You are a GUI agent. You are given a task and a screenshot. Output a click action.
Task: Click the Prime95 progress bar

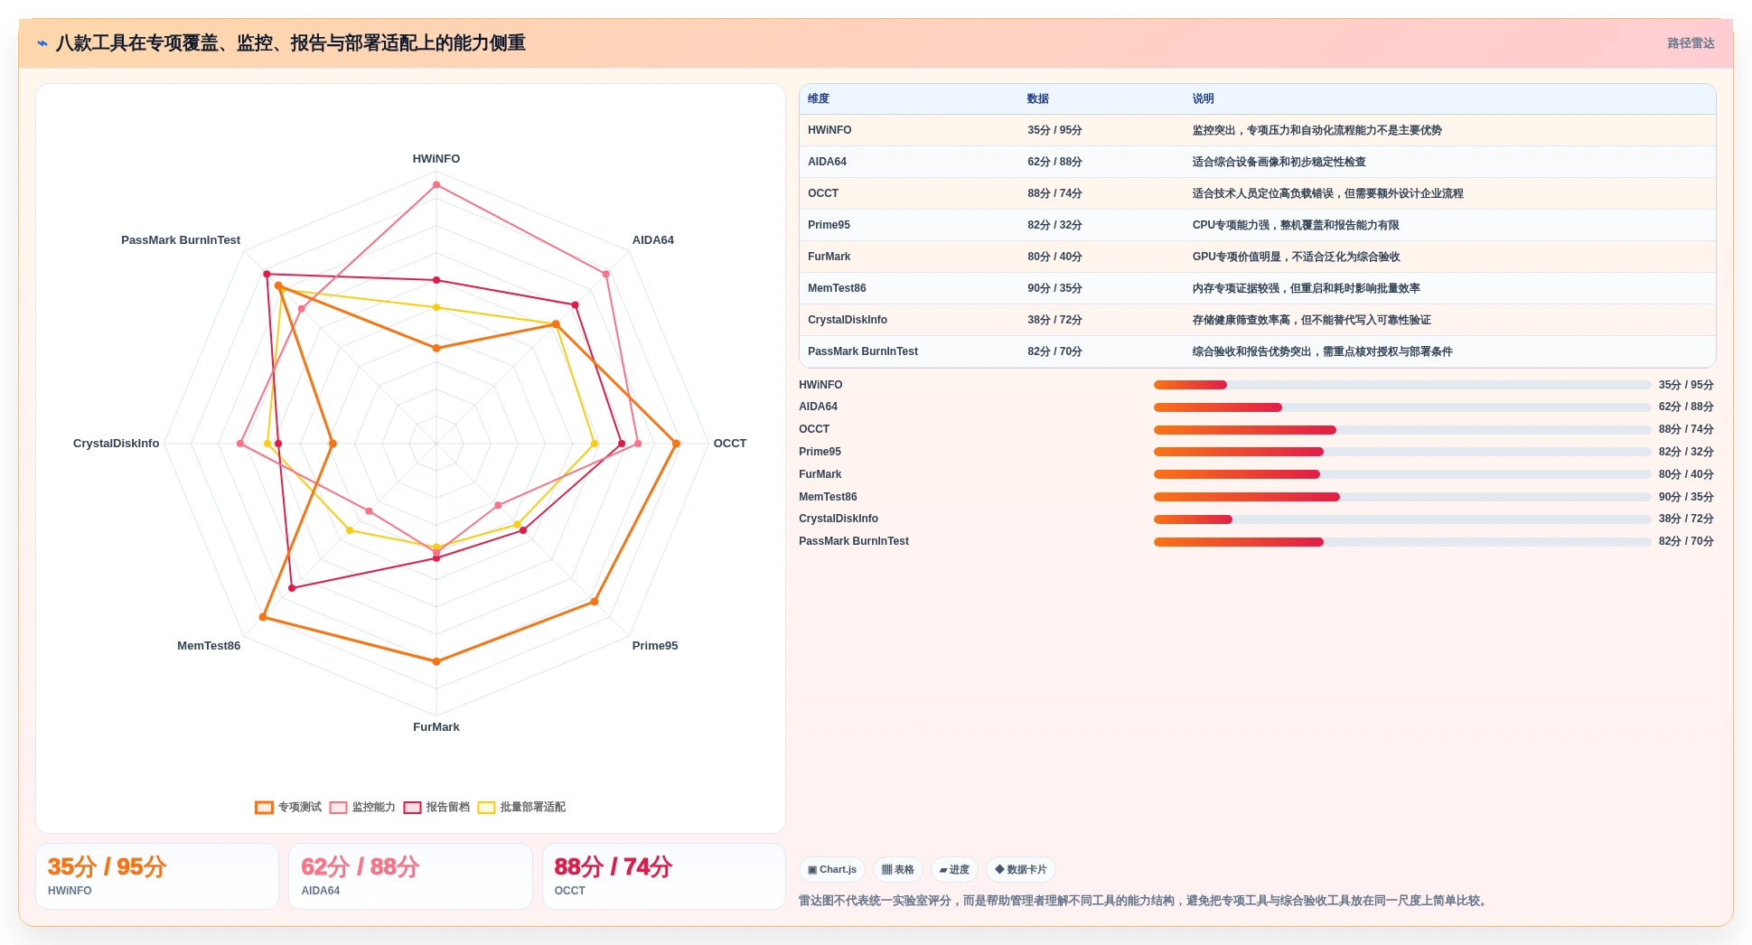point(1402,452)
